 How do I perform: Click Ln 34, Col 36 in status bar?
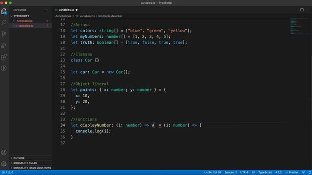click(x=213, y=173)
